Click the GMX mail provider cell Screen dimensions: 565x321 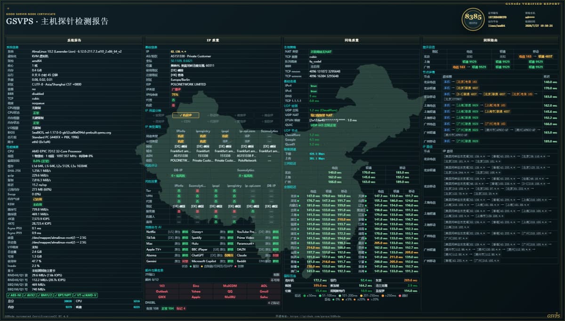[x=162, y=297]
